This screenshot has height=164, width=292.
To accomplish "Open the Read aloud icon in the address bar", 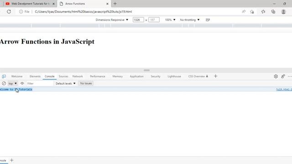I will pos(244,11).
